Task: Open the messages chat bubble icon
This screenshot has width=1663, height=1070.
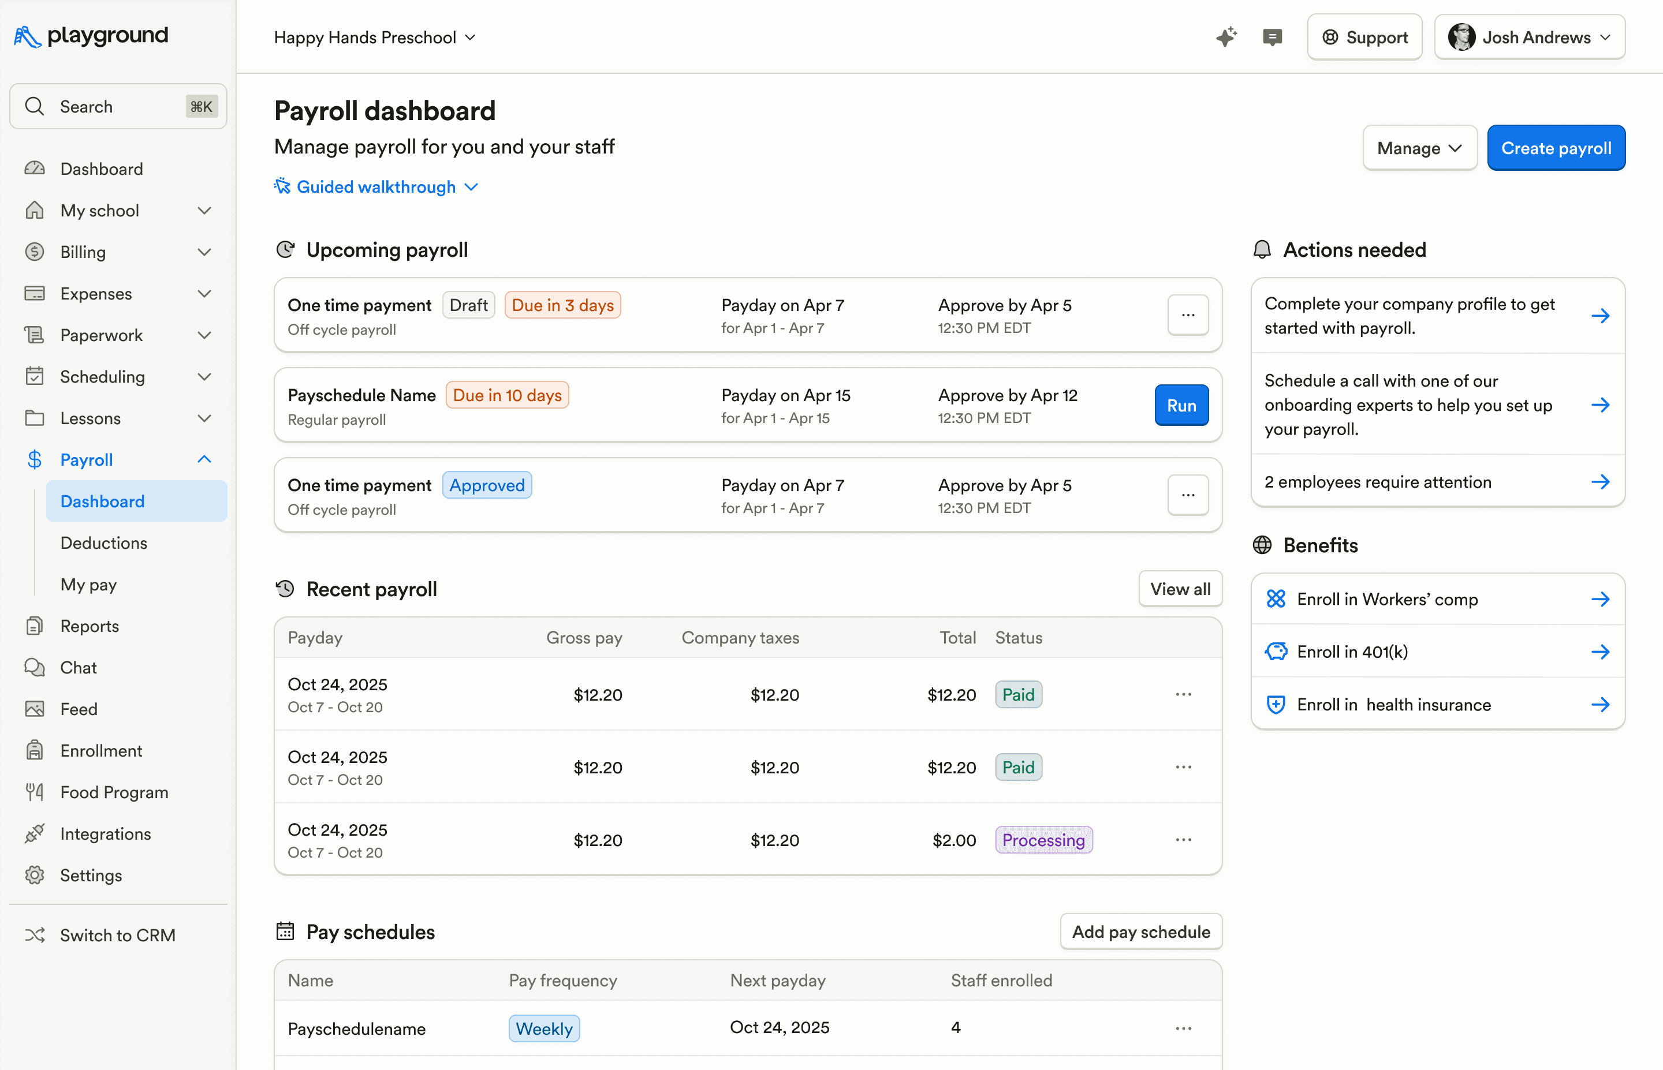Action: coord(1272,37)
